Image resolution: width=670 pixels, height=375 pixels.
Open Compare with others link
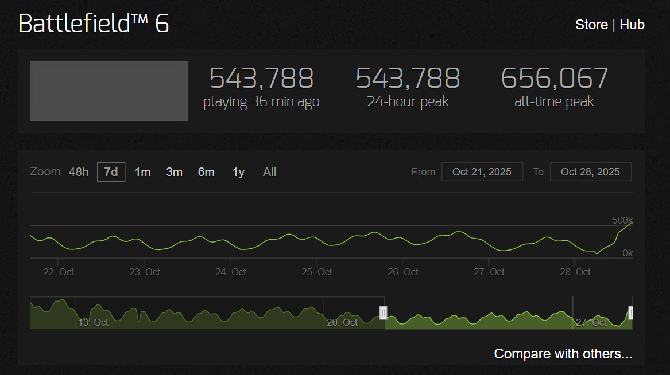click(563, 354)
